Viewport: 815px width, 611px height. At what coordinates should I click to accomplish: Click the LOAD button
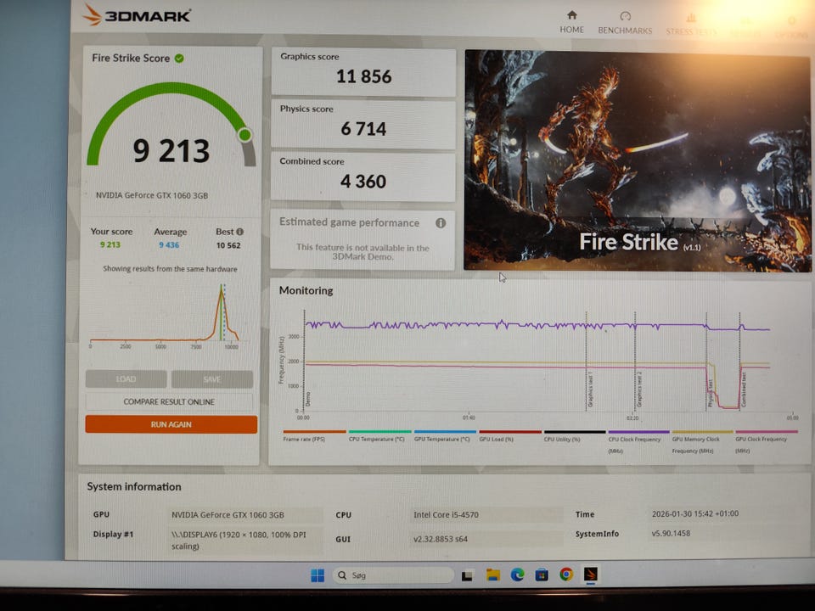pos(126,378)
